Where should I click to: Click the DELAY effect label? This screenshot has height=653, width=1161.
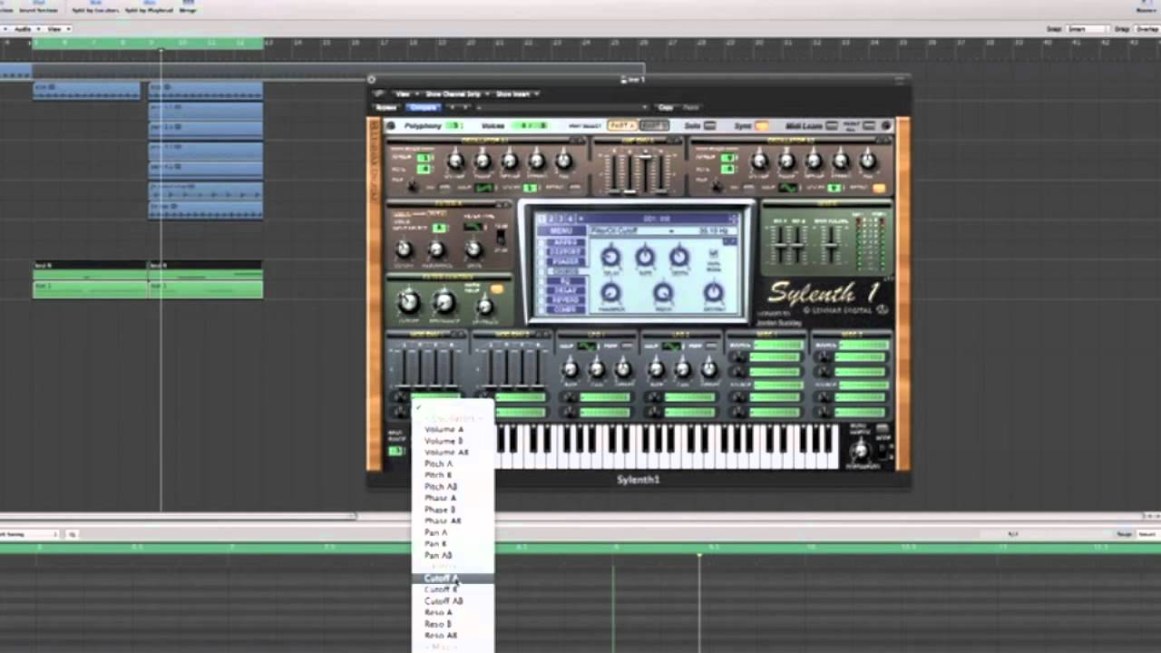(561, 290)
